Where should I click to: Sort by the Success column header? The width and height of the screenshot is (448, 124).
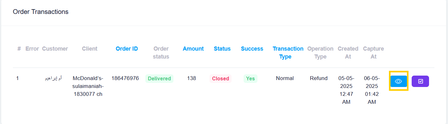point(252,49)
